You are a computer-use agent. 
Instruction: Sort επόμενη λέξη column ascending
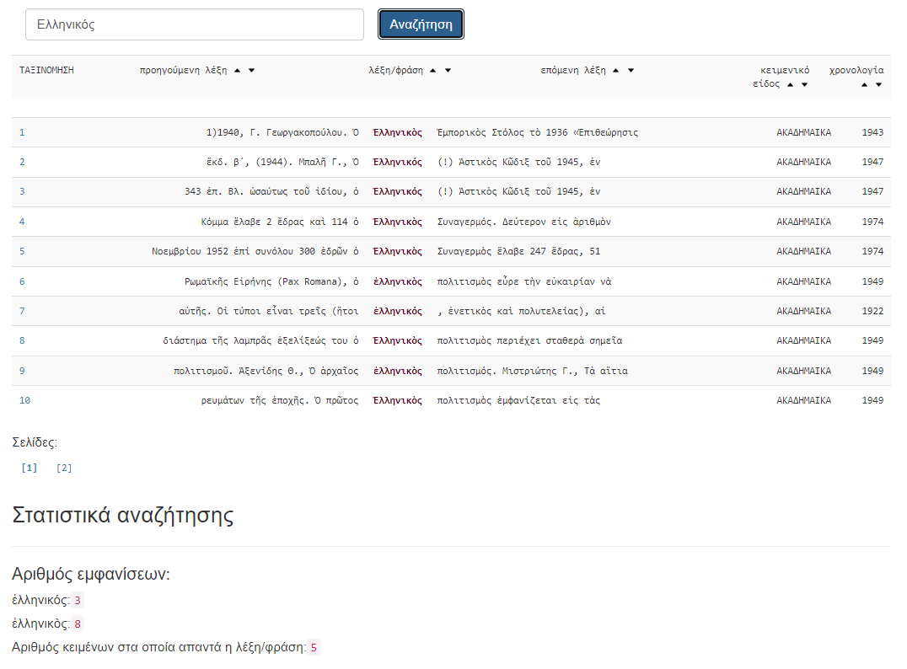(615, 71)
